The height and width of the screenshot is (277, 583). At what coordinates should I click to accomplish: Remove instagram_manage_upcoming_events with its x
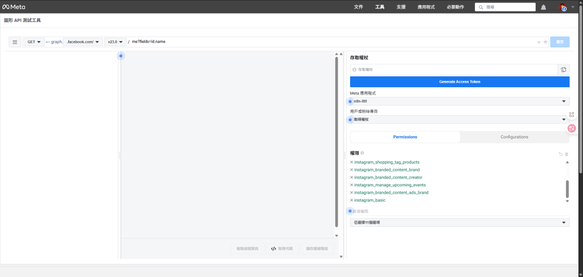tap(352, 185)
